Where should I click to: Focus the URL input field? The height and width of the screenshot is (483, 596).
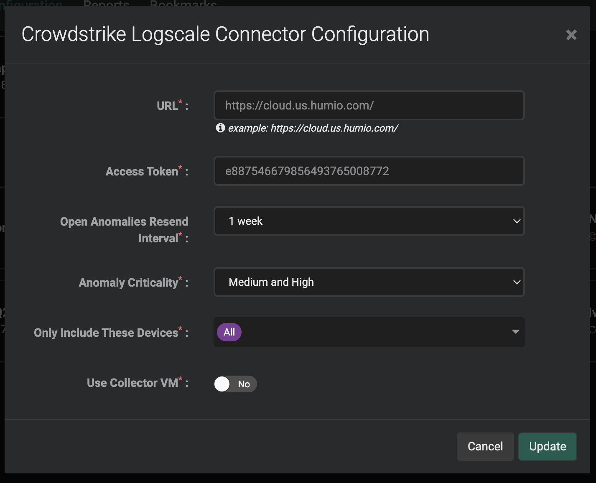click(x=369, y=105)
